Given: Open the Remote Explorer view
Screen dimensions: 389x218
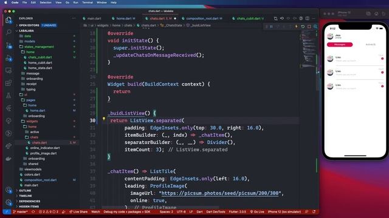Looking at the screenshot, I should (9, 71).
